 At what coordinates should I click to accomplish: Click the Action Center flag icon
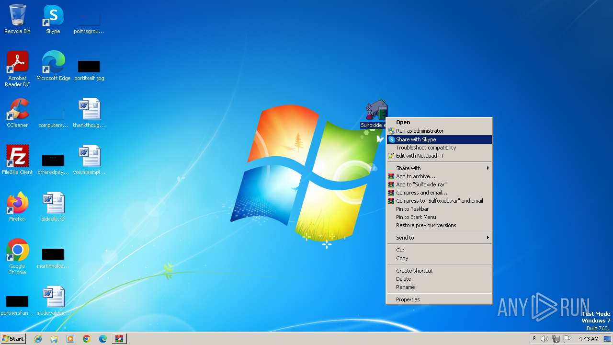(568, 339)
